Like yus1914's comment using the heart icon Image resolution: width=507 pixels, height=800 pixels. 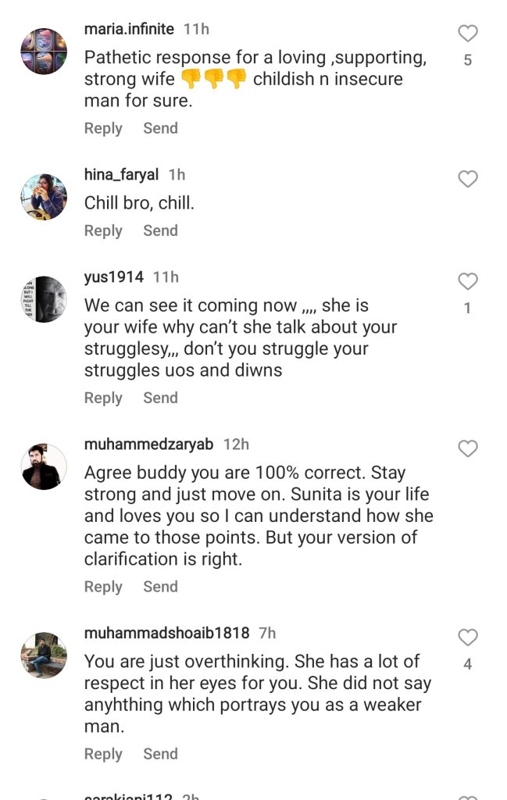click(x=467, y=281)
